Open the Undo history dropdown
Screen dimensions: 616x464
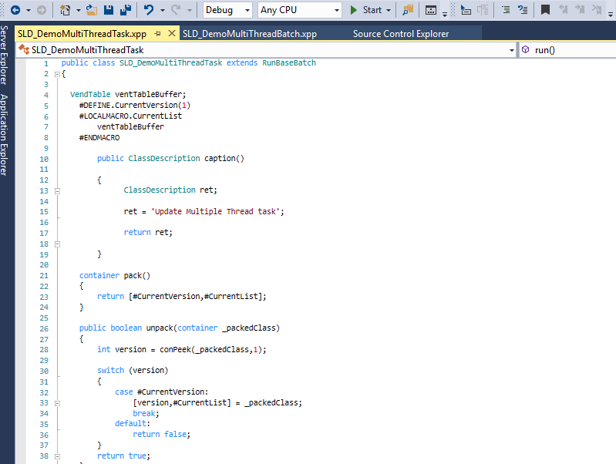click(x=162, y=10)
